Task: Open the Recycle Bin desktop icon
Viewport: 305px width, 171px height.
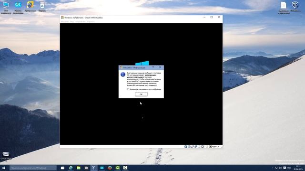Action: click(x=42, y=7)
